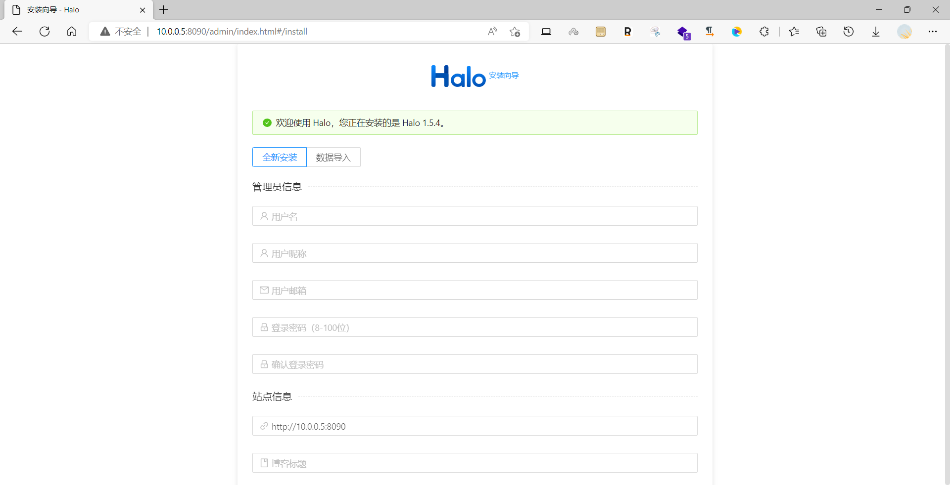
Task: Open the purple extension with badge 5
Action: pyautogui.click(x=683, y=33)
